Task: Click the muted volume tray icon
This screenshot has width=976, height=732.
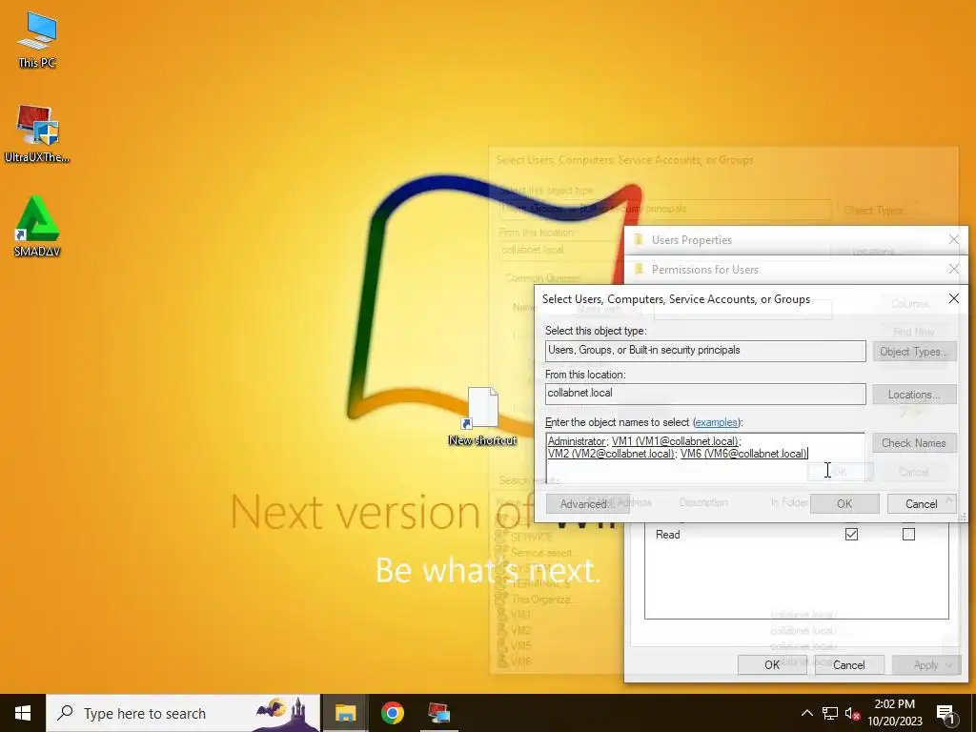Action: click(852, 713)
